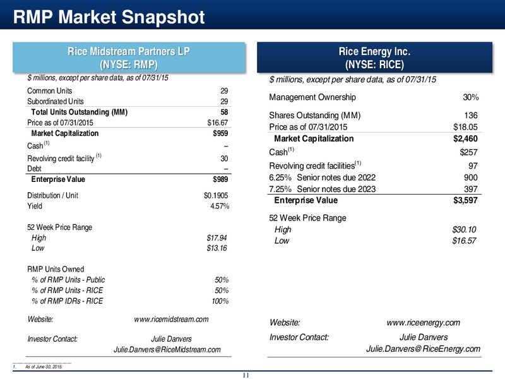Viewport: 505px width, 379px height.
Task: Click RICE 52 week high $30.10
Action: pos(464,230)
